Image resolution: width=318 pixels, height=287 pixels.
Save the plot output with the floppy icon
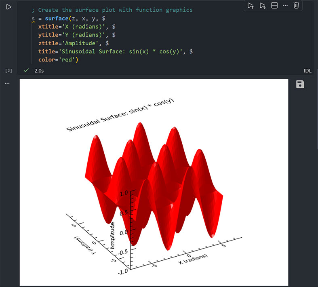coord(300,84)
